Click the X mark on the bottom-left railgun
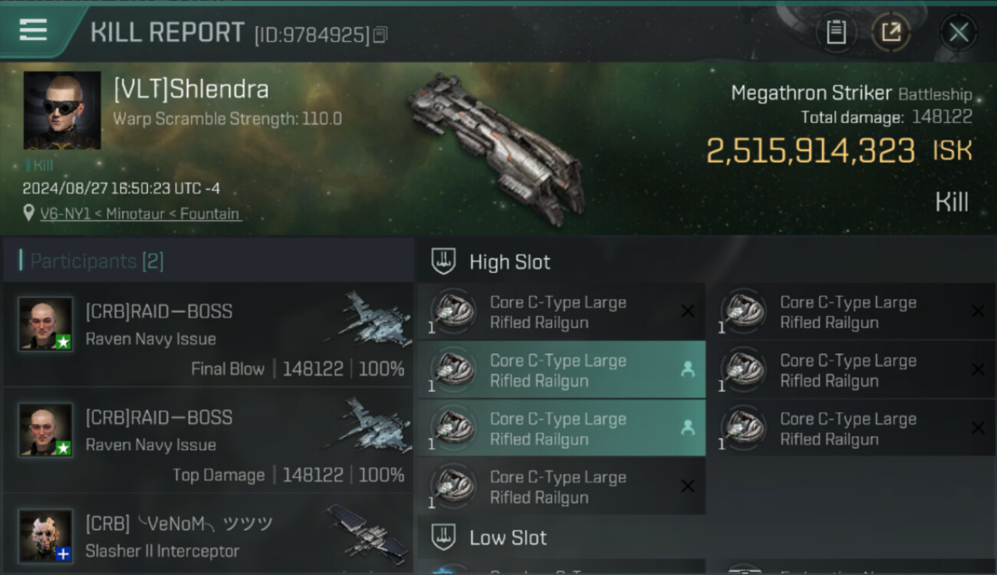Image resolution: width=997 pixels, height=575 pixels. coord(688,486)
